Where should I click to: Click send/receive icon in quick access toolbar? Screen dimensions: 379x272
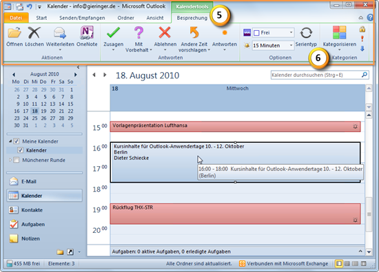(x=19, y=6)
